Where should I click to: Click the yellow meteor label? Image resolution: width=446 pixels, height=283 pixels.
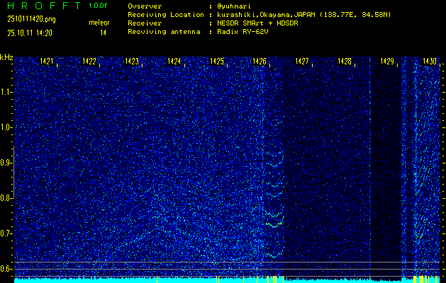pos(99,23)
